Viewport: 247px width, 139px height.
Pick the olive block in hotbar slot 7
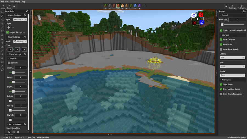click(131, 6)
